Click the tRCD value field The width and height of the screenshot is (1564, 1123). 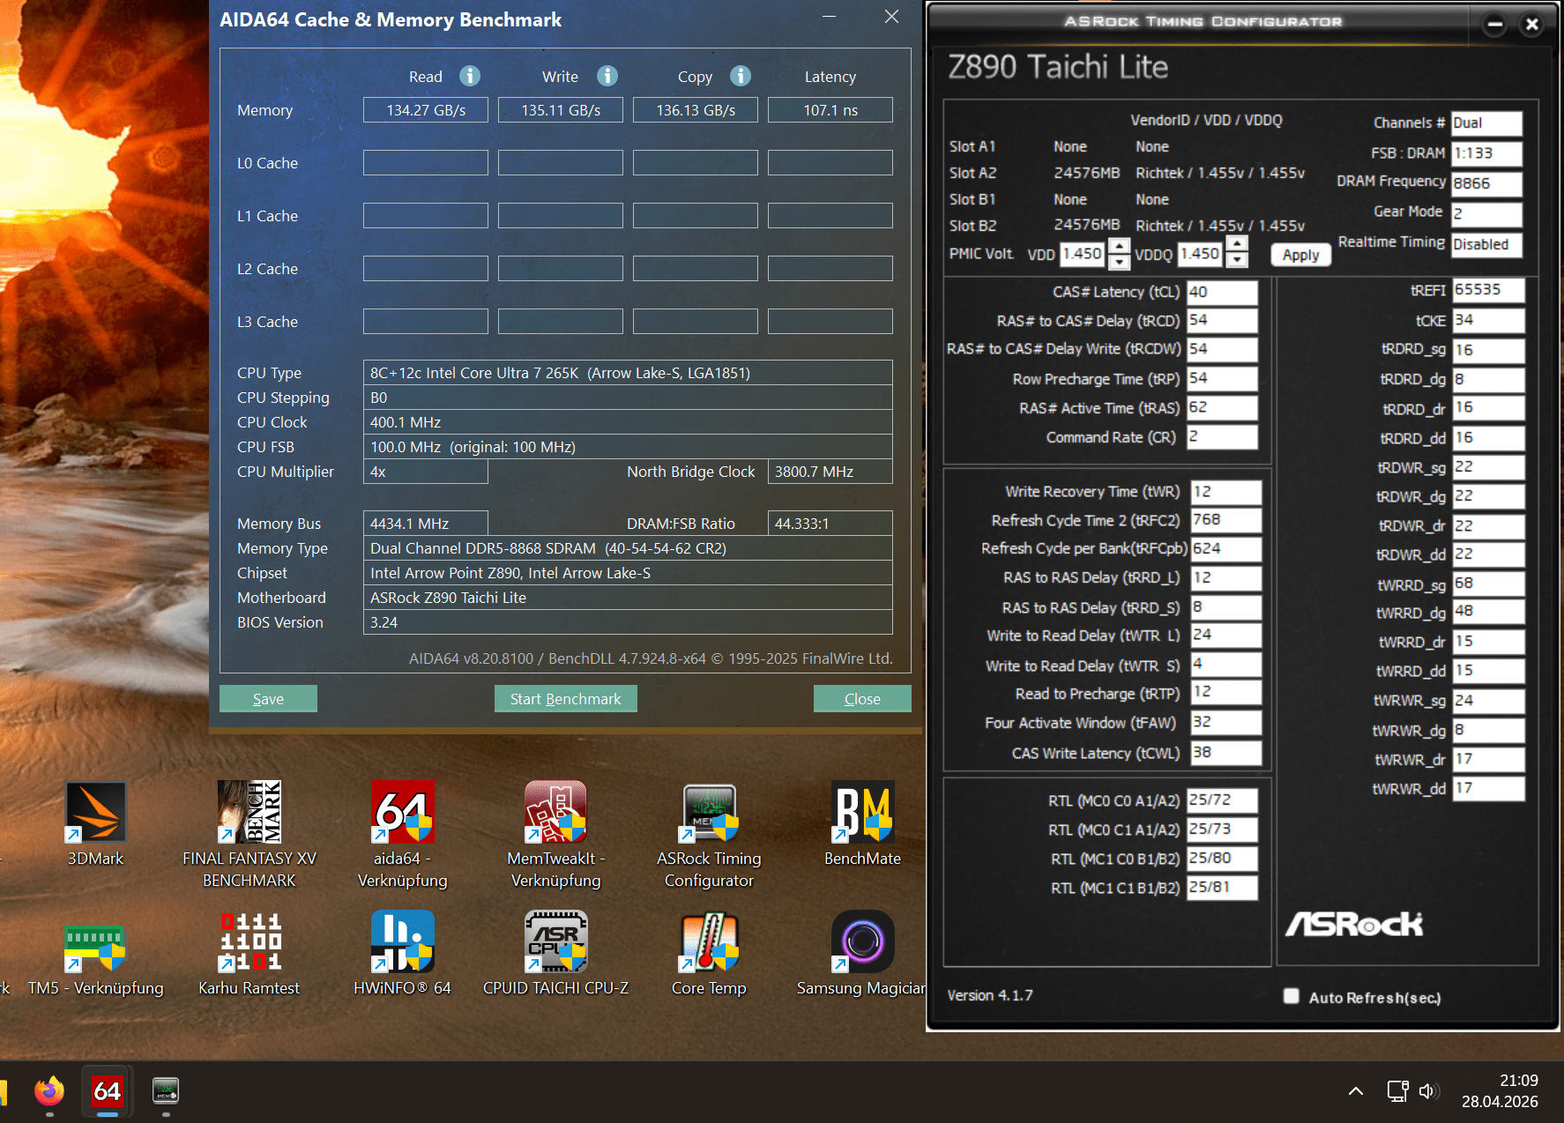(1222, 320)
